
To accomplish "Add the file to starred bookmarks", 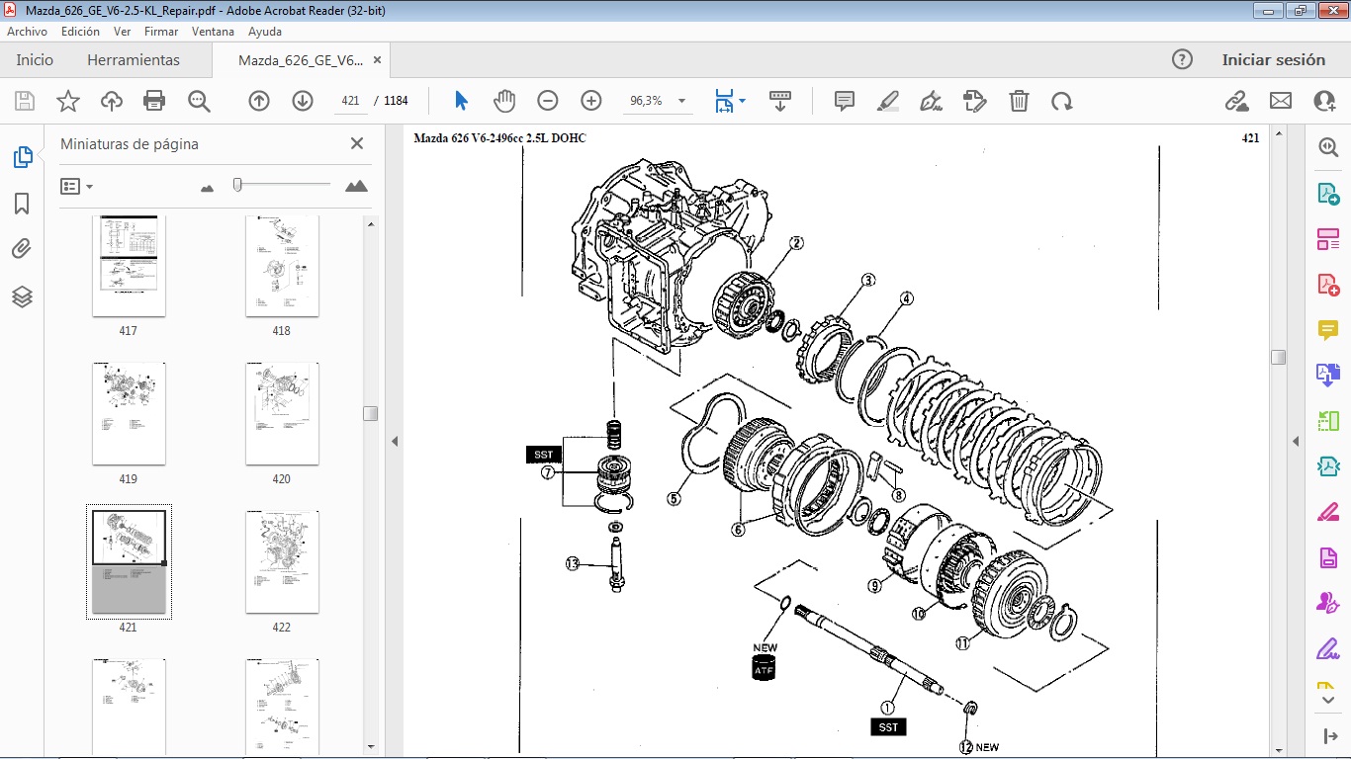I will [x=68, y=101].
